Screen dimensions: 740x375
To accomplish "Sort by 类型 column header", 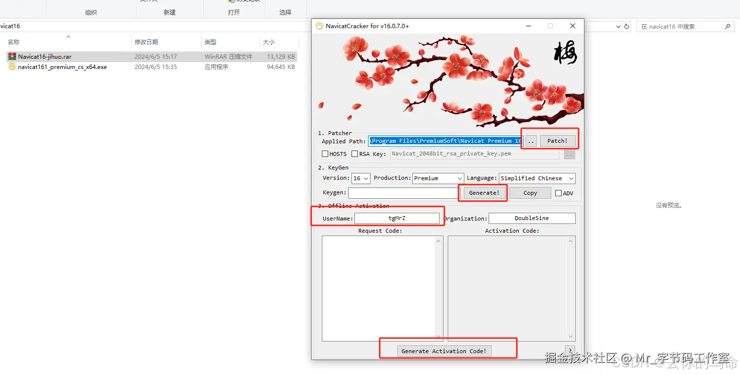I will tap(211, 42).
